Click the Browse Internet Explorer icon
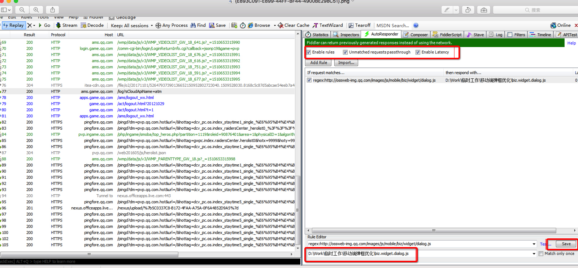This screenshot has width=578, height=268. [251, 25]
